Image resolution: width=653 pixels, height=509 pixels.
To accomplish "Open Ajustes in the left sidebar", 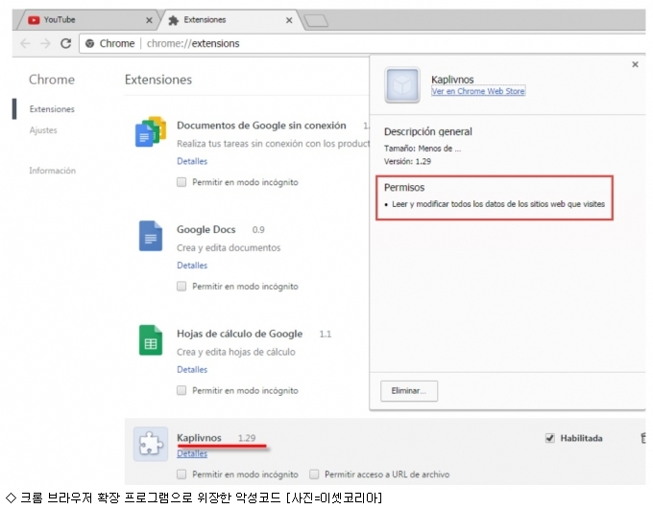I will pyautogui.click(x=43, y=130).
